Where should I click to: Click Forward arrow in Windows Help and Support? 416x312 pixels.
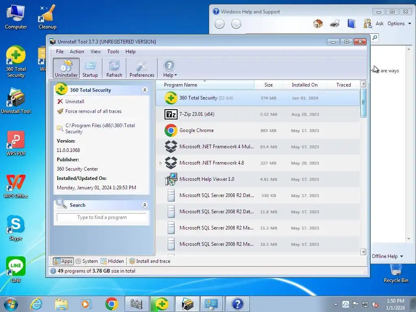tap(236, 24)
